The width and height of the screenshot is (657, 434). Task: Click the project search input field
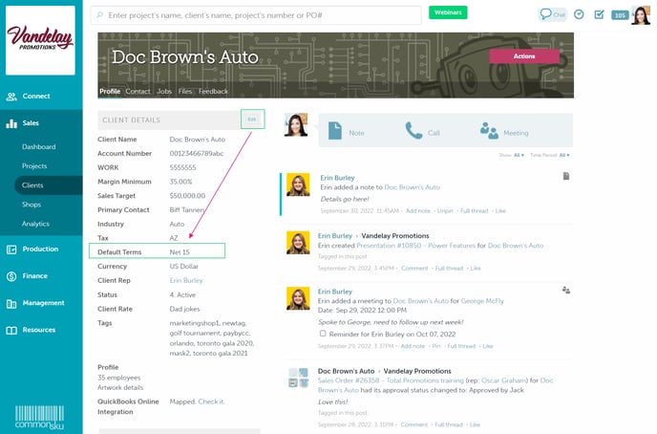click(258, 15)
